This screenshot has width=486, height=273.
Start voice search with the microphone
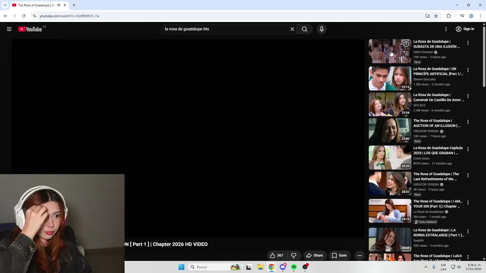[322, 29]
